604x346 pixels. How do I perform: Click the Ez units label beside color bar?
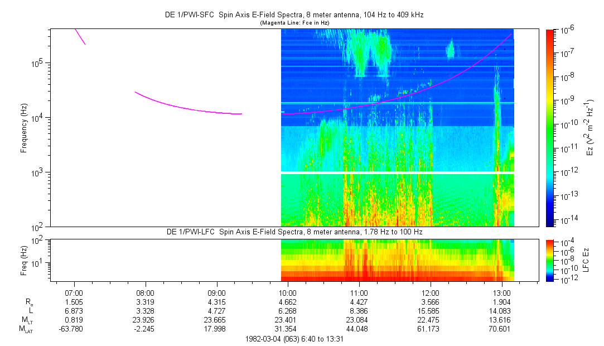point(588,127)
